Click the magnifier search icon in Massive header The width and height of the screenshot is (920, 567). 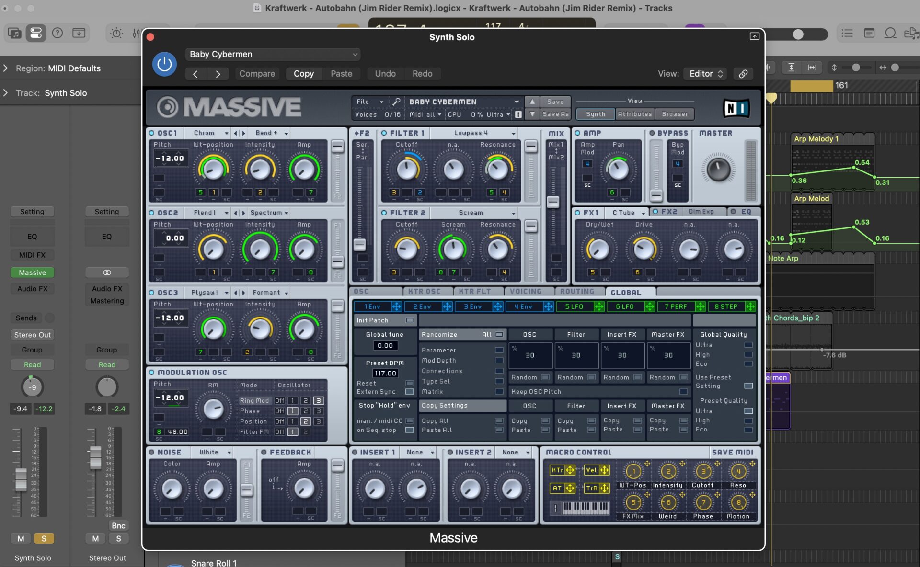point(396,102)
